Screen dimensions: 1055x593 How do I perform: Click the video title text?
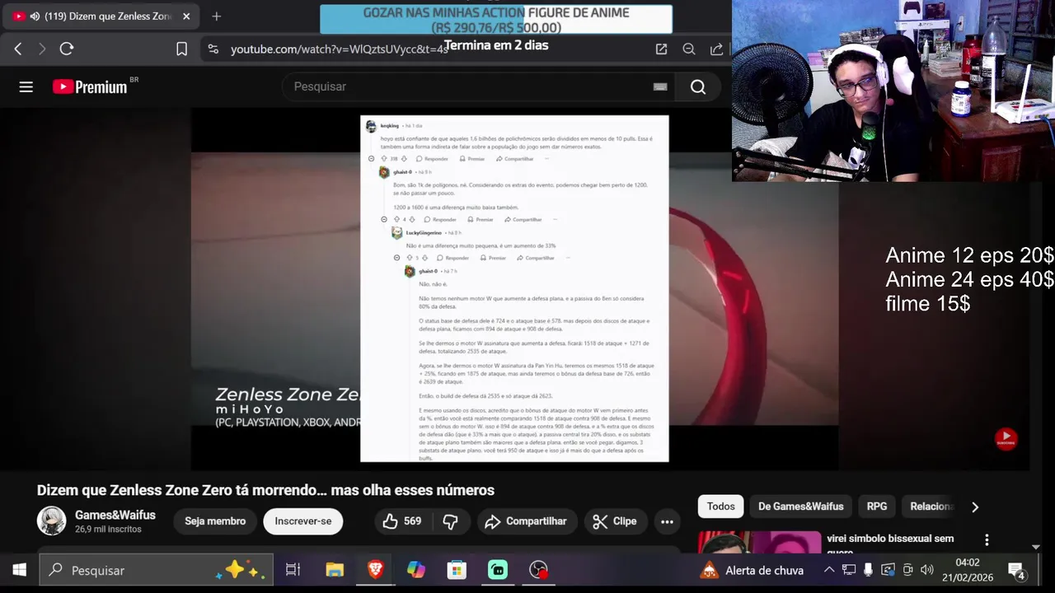pos(265,490)
